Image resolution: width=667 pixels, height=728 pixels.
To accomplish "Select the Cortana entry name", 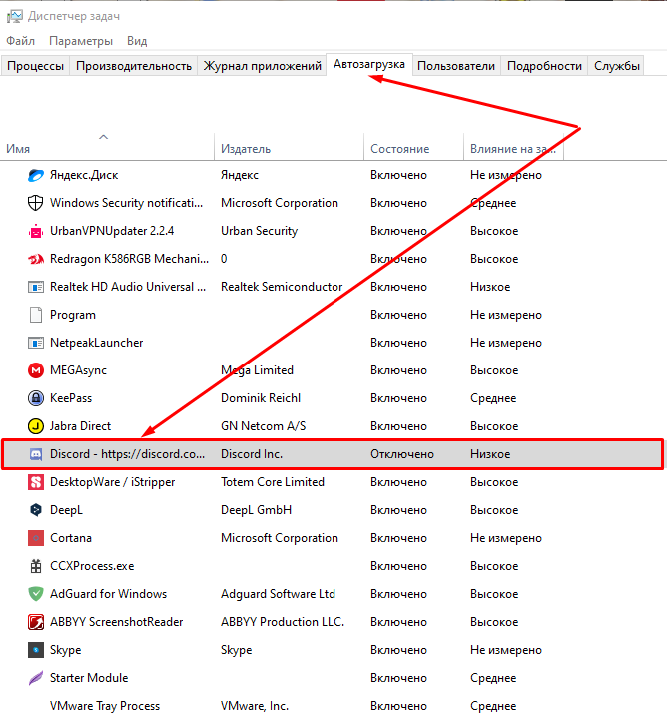I will (71, 538).
